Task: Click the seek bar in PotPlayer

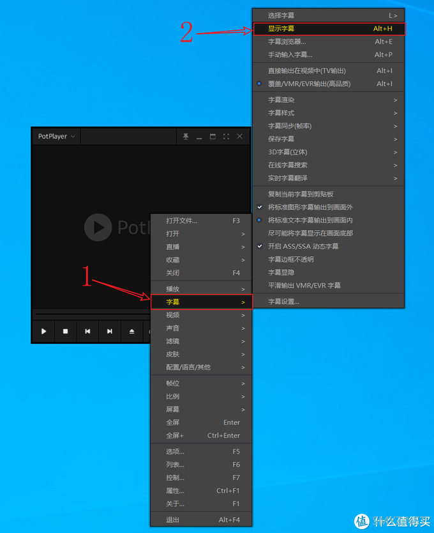Action: pyautogui.click(x=93, y=314)
